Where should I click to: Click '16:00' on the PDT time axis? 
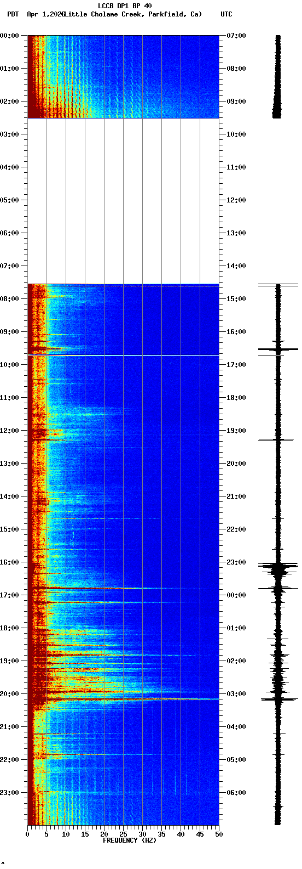point(9,562)
